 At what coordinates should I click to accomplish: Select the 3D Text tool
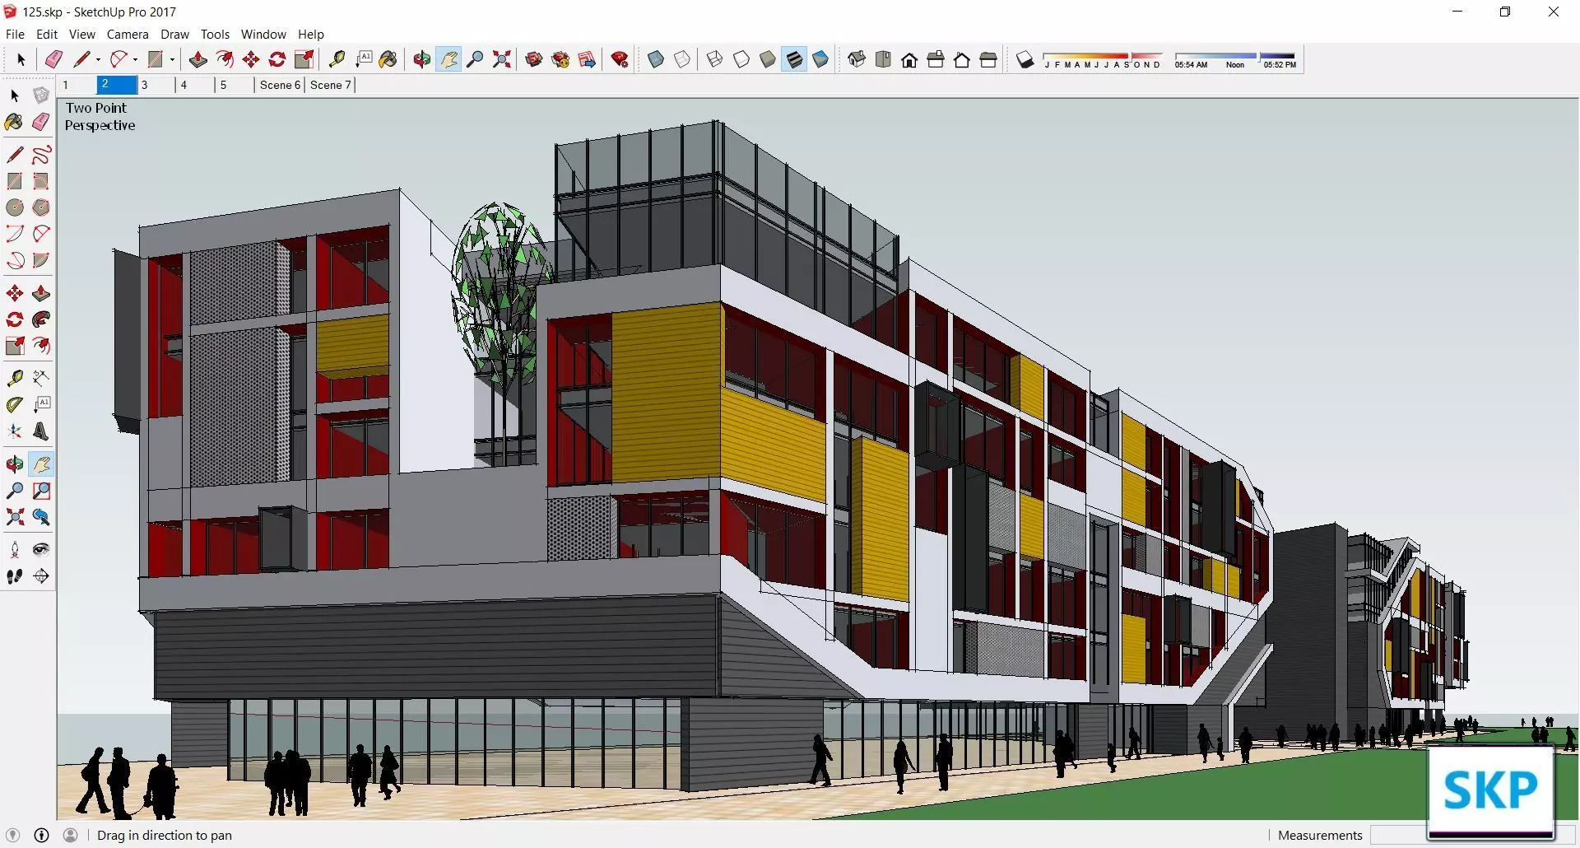41,431
